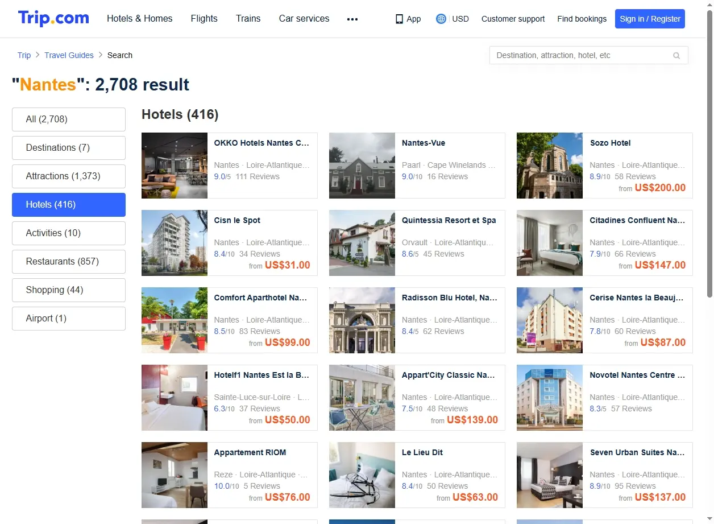Go to Trip breadcrumb link
714x524 pixels.
tap(24, 55)
